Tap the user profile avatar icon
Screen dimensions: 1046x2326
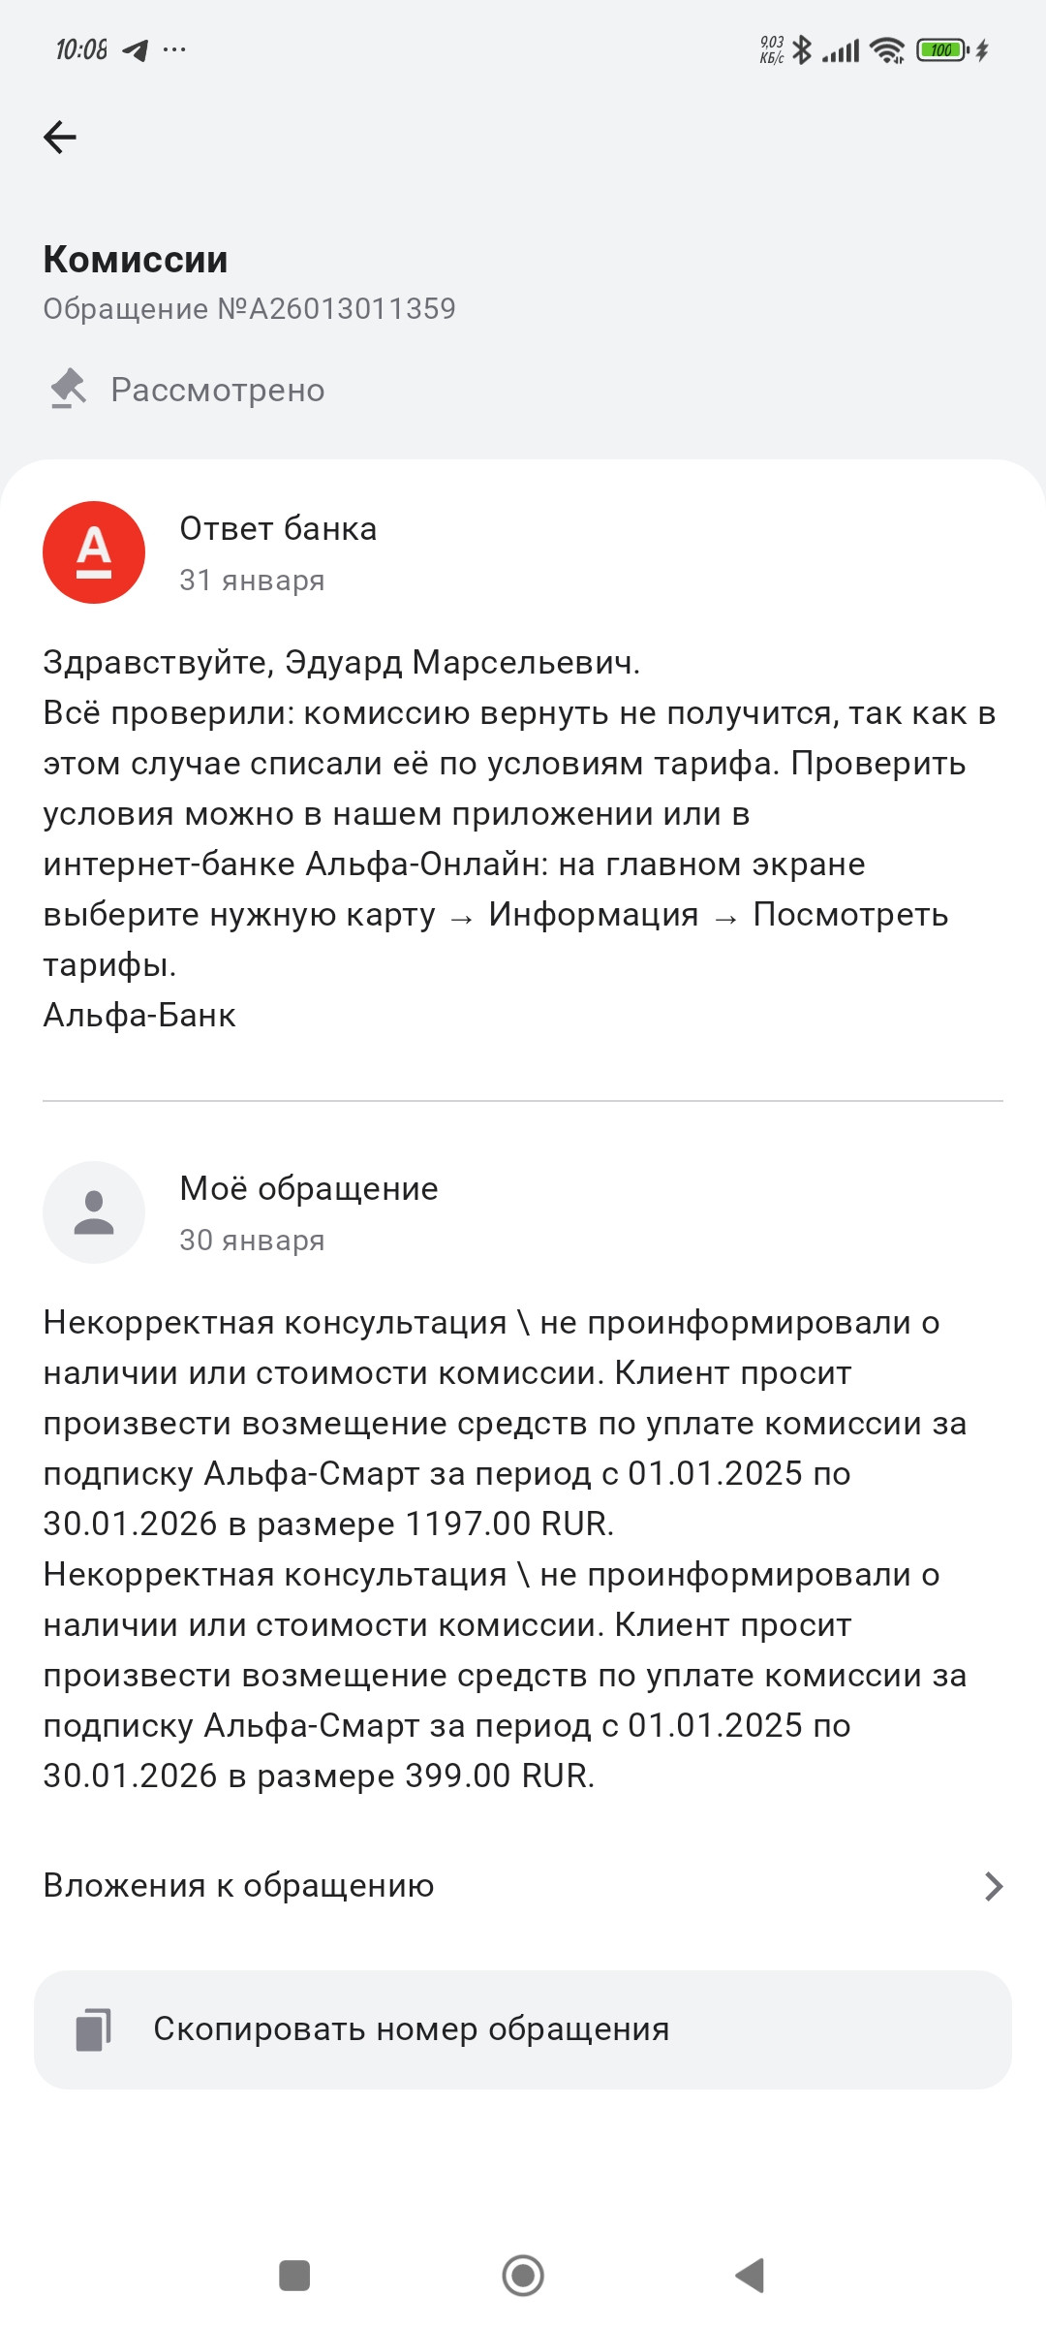click(94, 1212)
